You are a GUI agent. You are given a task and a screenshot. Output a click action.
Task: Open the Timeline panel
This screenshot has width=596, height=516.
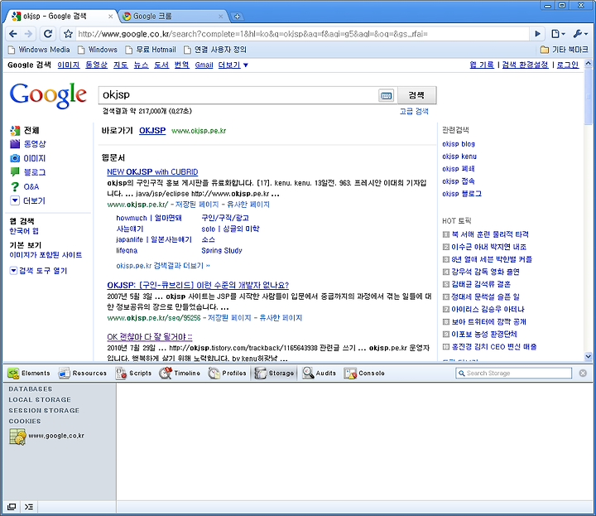click(x=180, y=373)
